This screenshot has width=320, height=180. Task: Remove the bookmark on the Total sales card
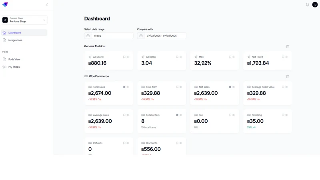pyautogui.click(x=124, y=87)
